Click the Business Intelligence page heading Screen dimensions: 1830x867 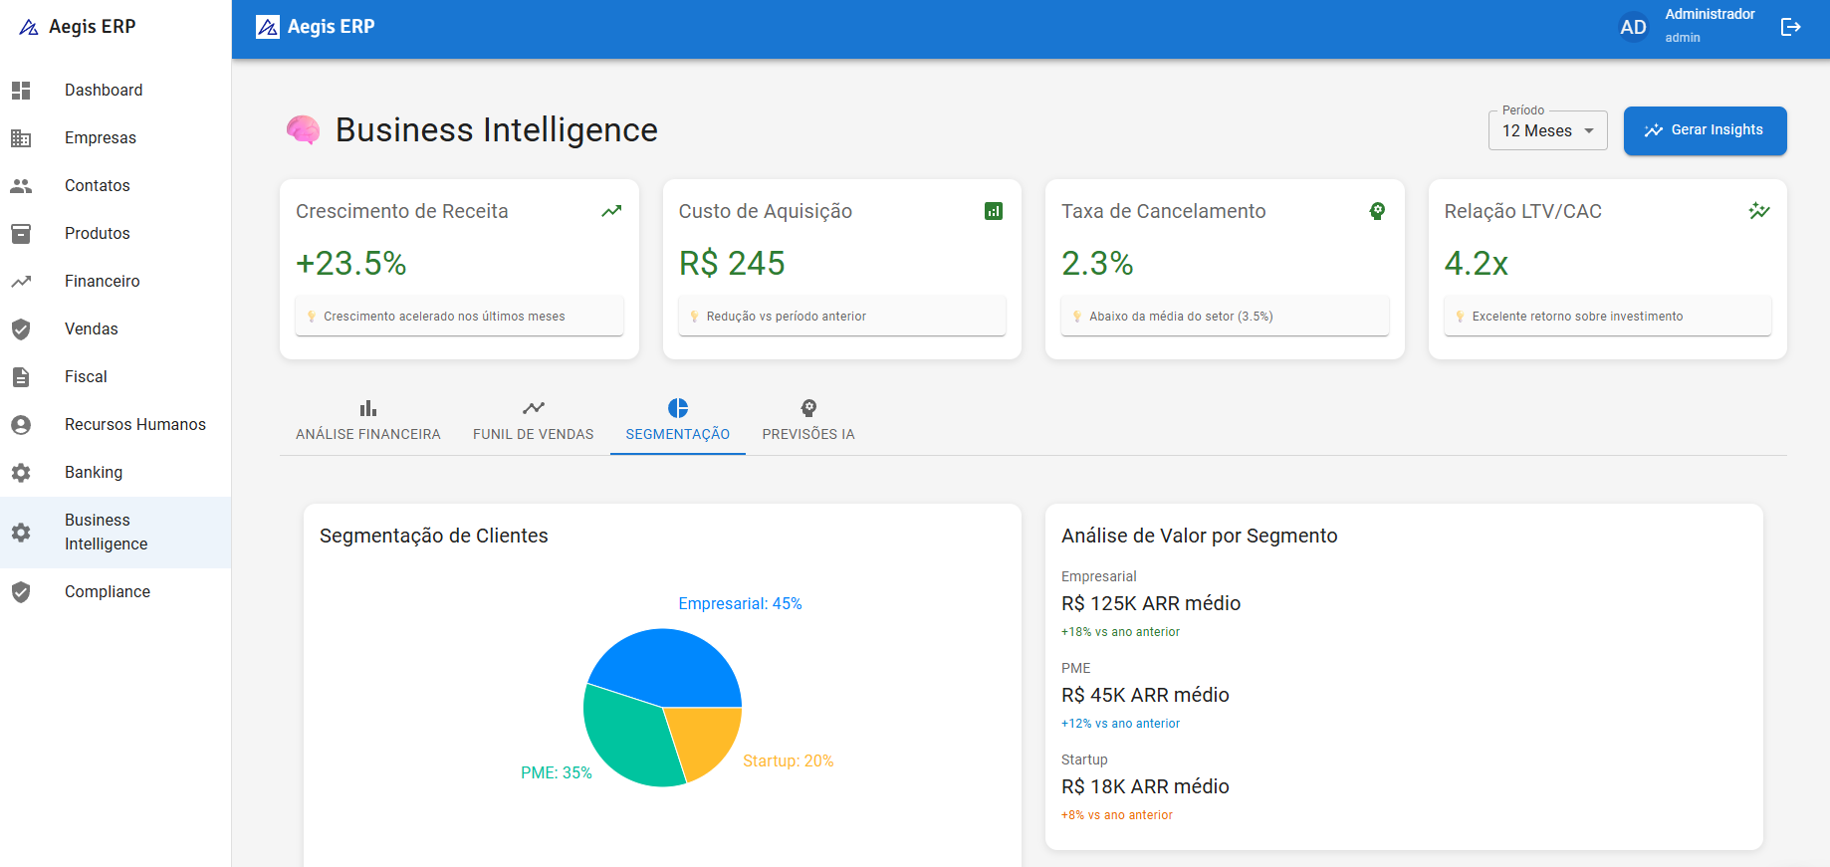click(x=497, y=130)
